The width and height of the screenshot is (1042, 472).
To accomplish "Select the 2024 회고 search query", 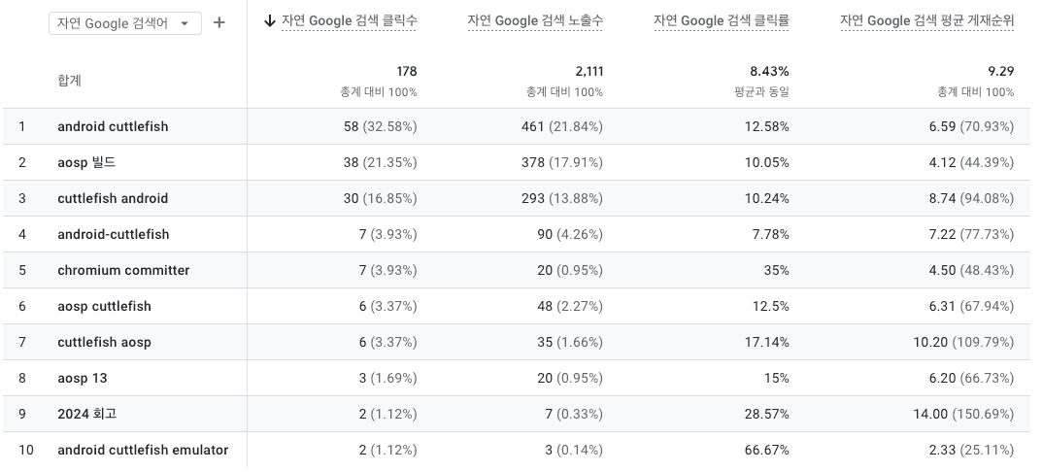I will coord(86,414).
